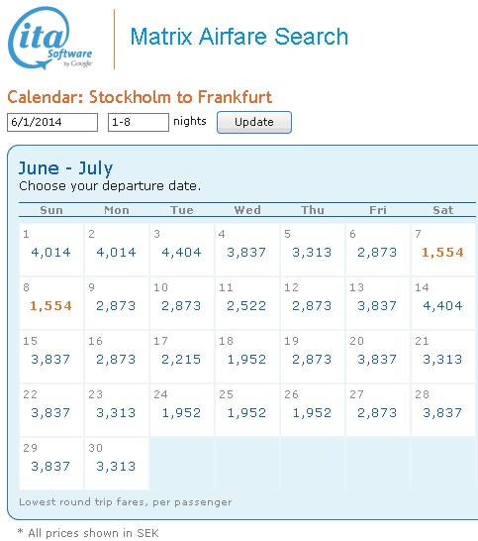
Task: Select June 5 fare of 3,313
Action: click(312, 253)
